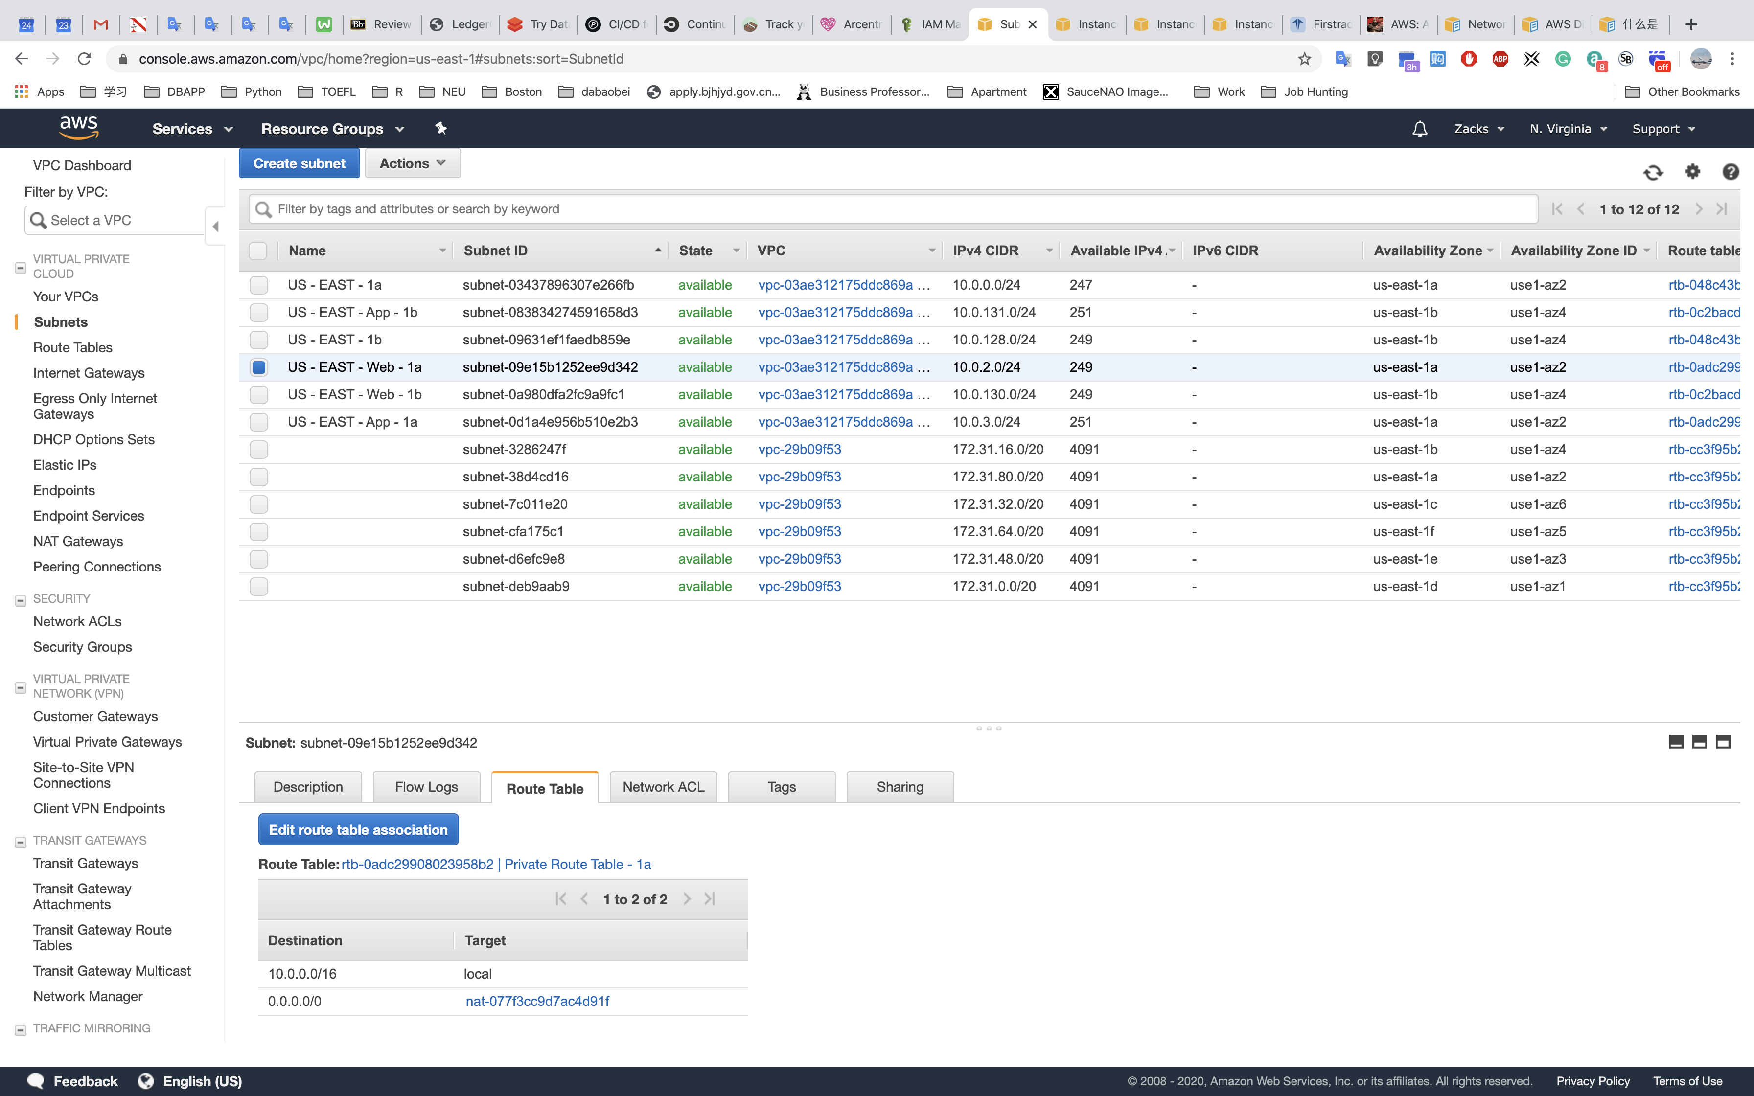
Task: Switch to the Network ACL tab
Action: (663, 787)
